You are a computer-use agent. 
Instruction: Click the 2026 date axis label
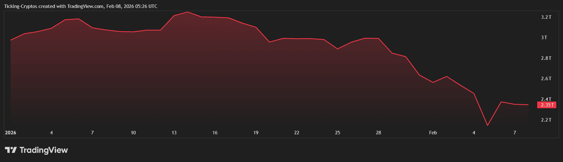click(x=11, y=133)
